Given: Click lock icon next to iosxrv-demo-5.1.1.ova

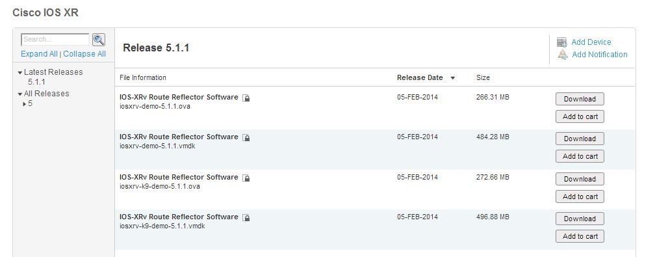Looking at the screenshot, I should click(246, 98).
